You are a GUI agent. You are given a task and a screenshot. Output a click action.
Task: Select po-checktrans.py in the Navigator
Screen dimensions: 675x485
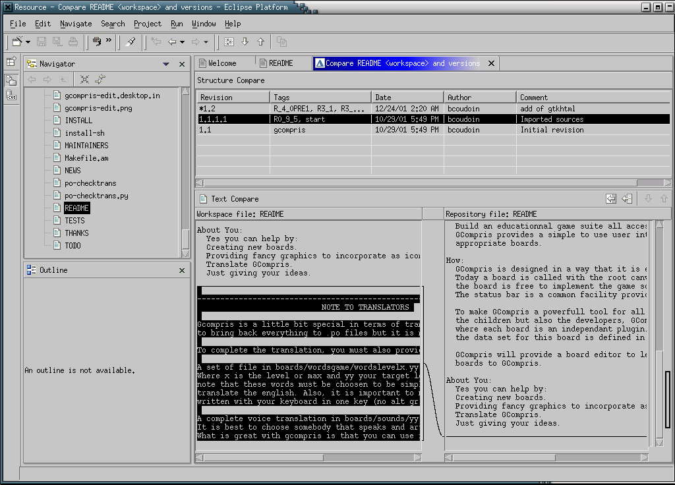pos(96,195)
